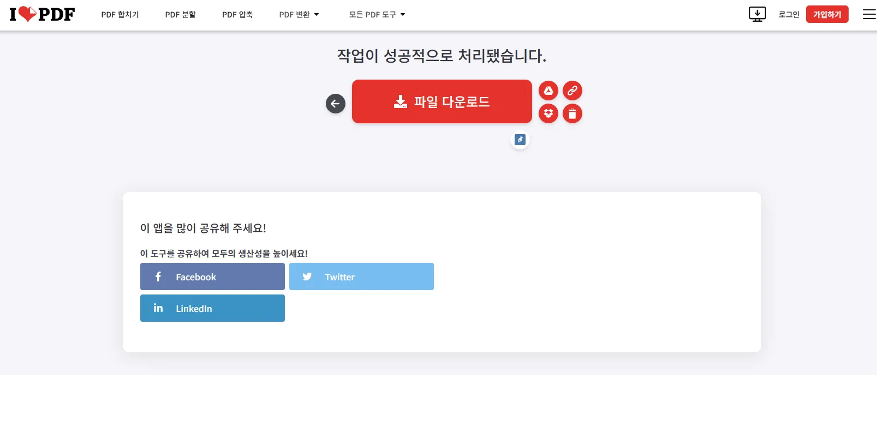Share on Twitter button
This screenshot has width=877, height=421.
(x=361, y=276)
